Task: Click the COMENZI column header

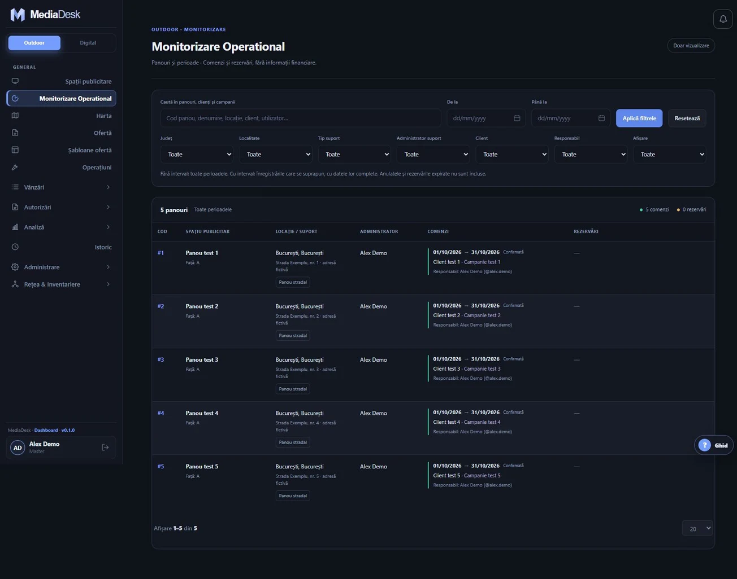Action: pyautogui.click(x=438, y=231)
